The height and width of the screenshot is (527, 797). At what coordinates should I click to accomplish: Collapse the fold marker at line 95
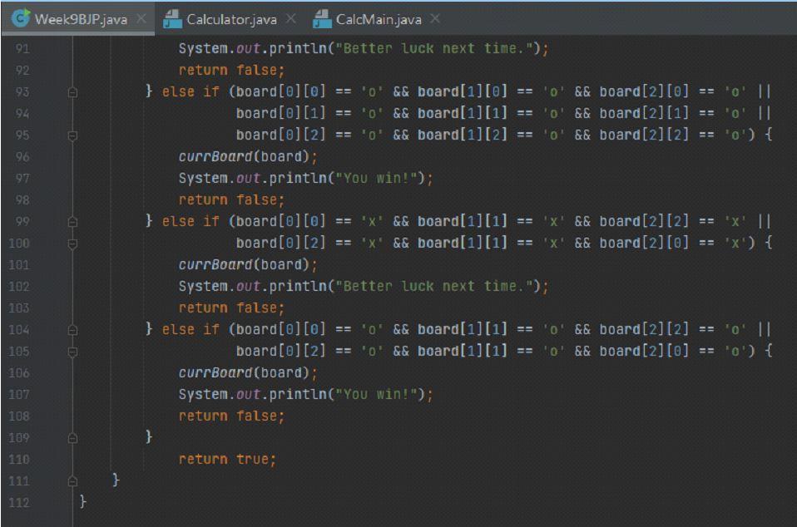point(72,135)
